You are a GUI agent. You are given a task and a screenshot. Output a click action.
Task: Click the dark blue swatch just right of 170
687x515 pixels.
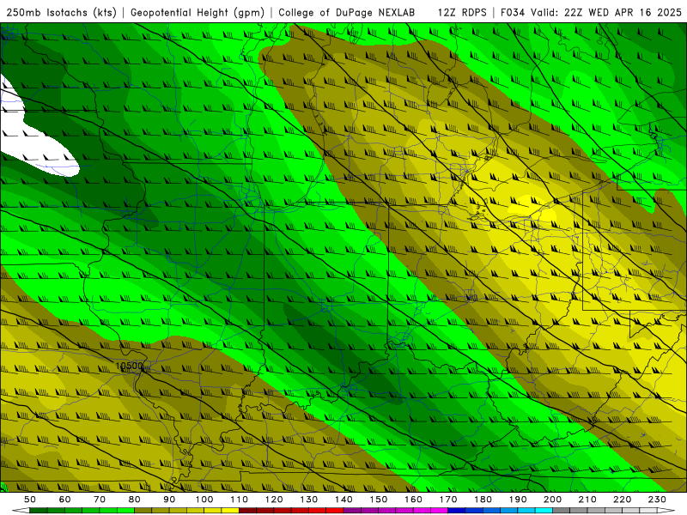click(x=457, y=511)
